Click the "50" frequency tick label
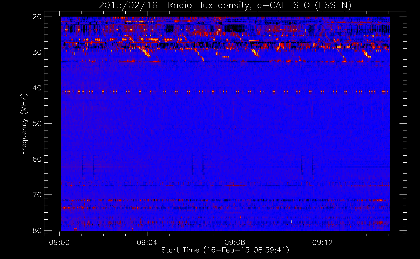Image resolution: width=420 pixels, height=259 pixels. point(37,124)
